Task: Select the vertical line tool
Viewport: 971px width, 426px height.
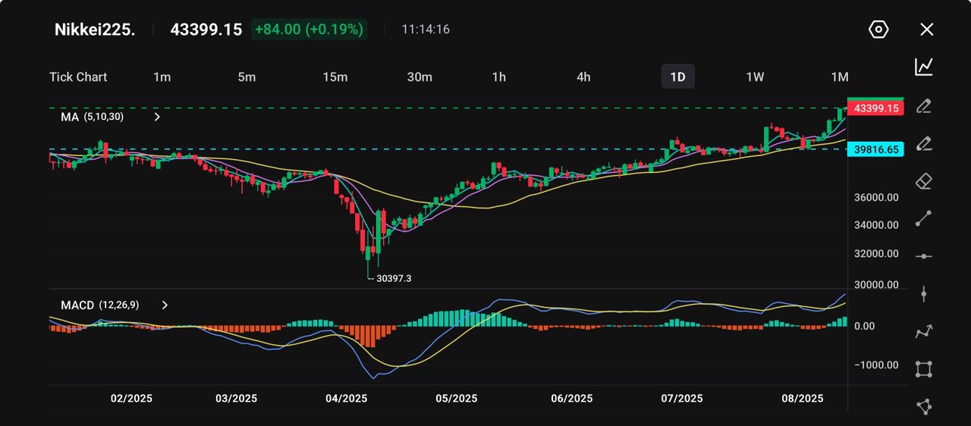Action: [x=923, y=294]
